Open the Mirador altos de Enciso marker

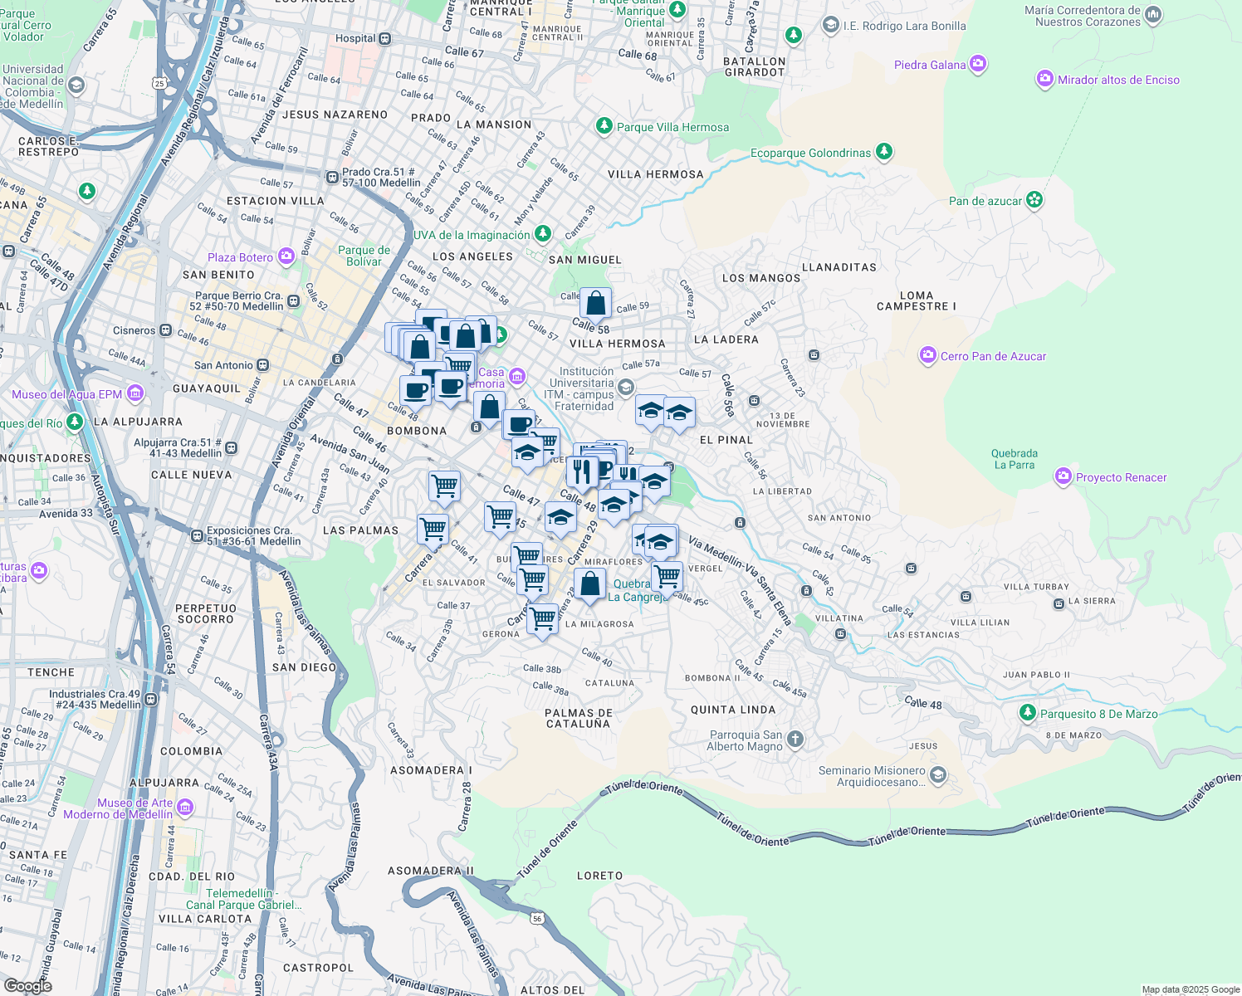[1044, 79]
